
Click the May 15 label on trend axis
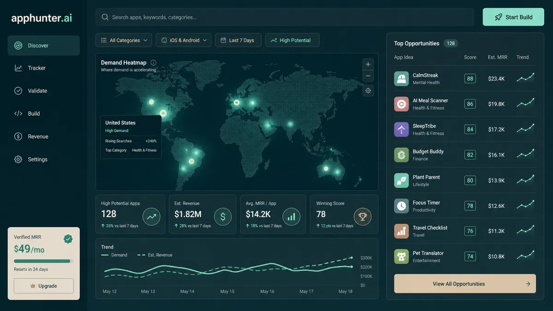[227, 292]
